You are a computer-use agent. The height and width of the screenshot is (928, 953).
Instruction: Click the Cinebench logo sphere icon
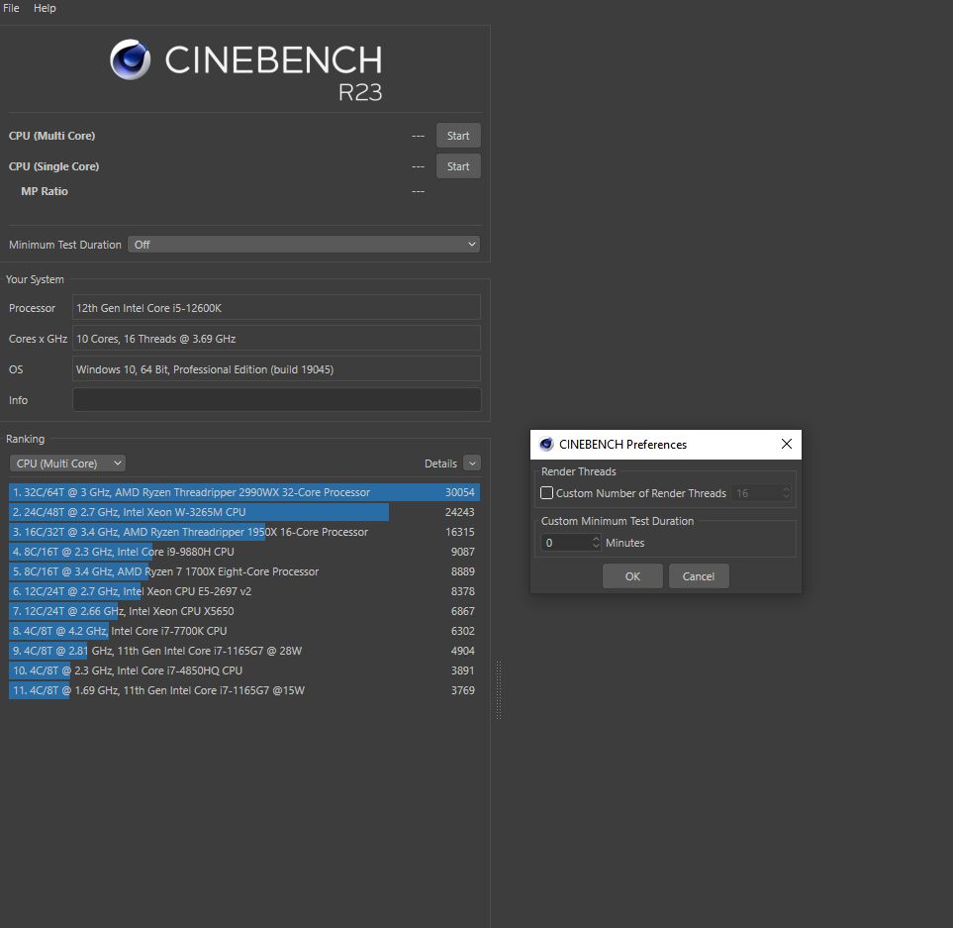[130, 59]
